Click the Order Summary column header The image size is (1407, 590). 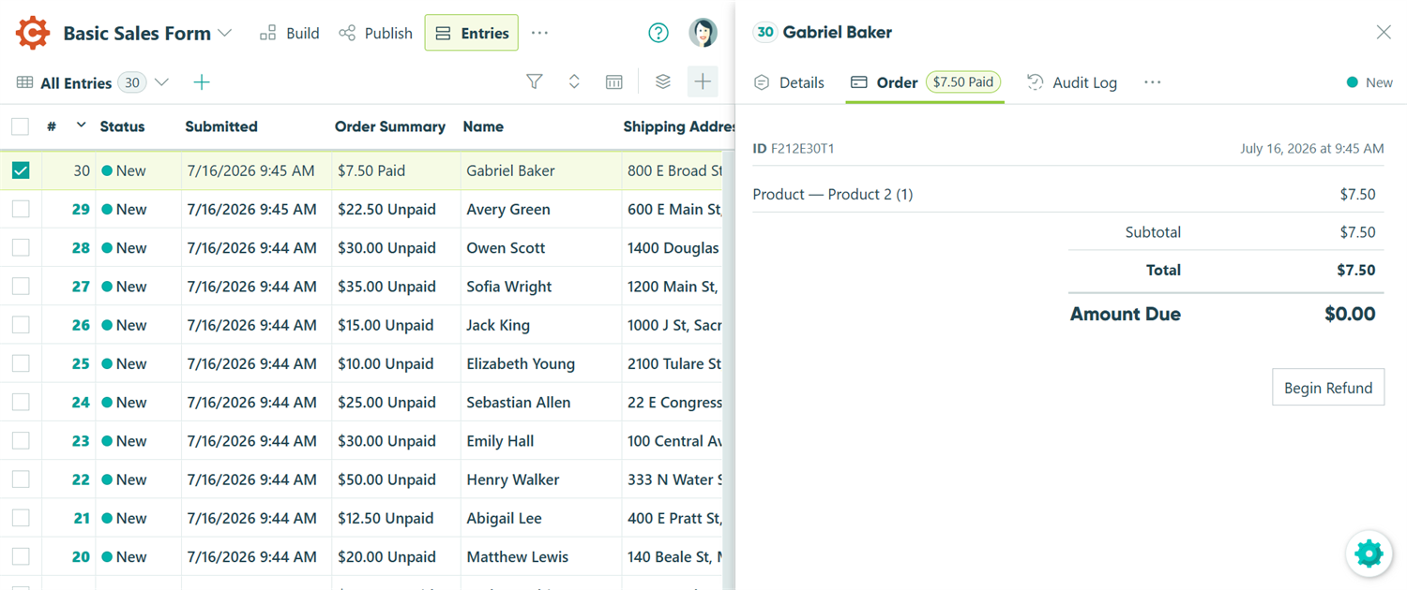pyautogui.click(x=390, y=126)
